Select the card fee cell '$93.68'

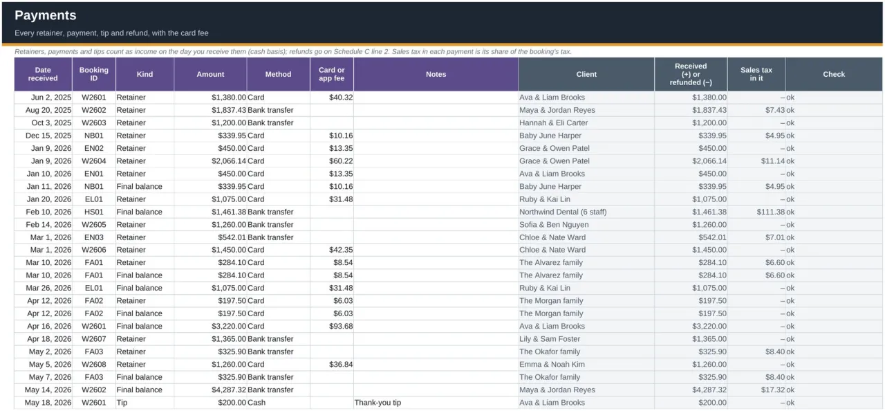[331, 326]
